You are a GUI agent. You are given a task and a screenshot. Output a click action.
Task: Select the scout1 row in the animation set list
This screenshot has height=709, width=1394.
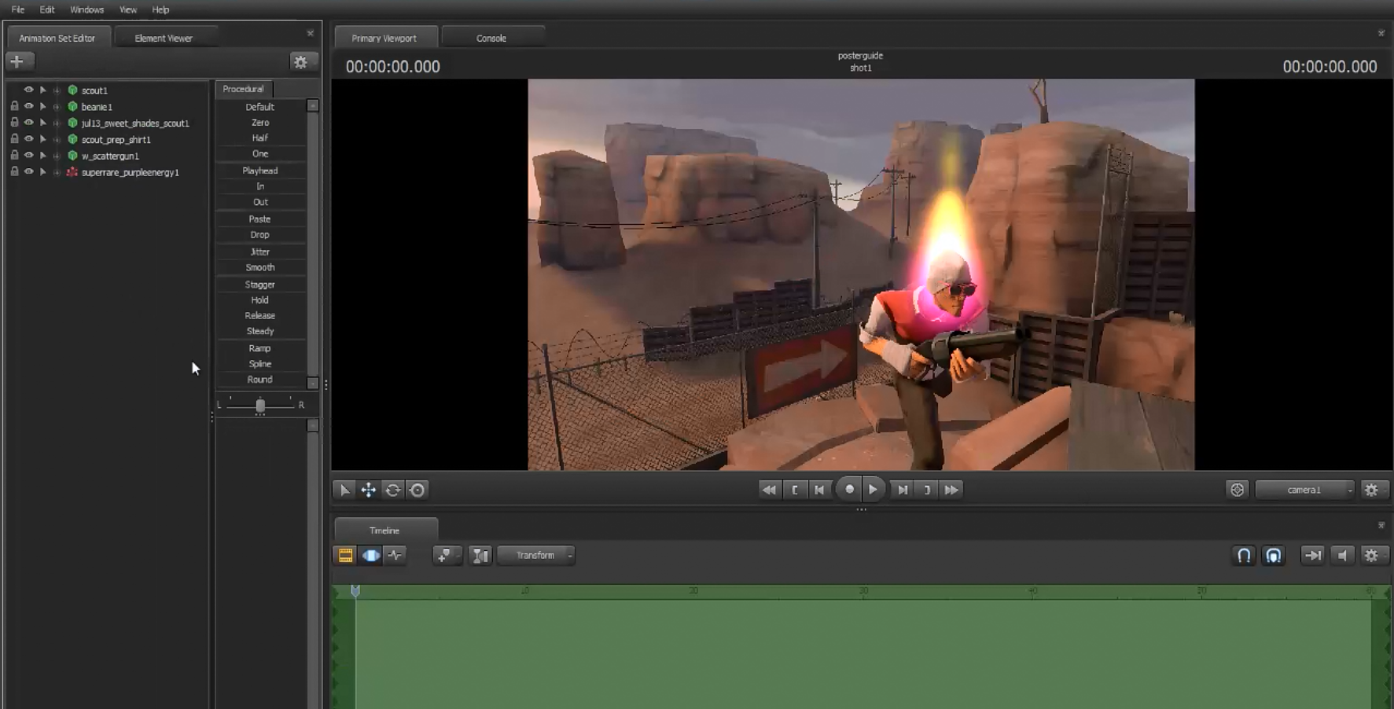(x=106, y=90)
